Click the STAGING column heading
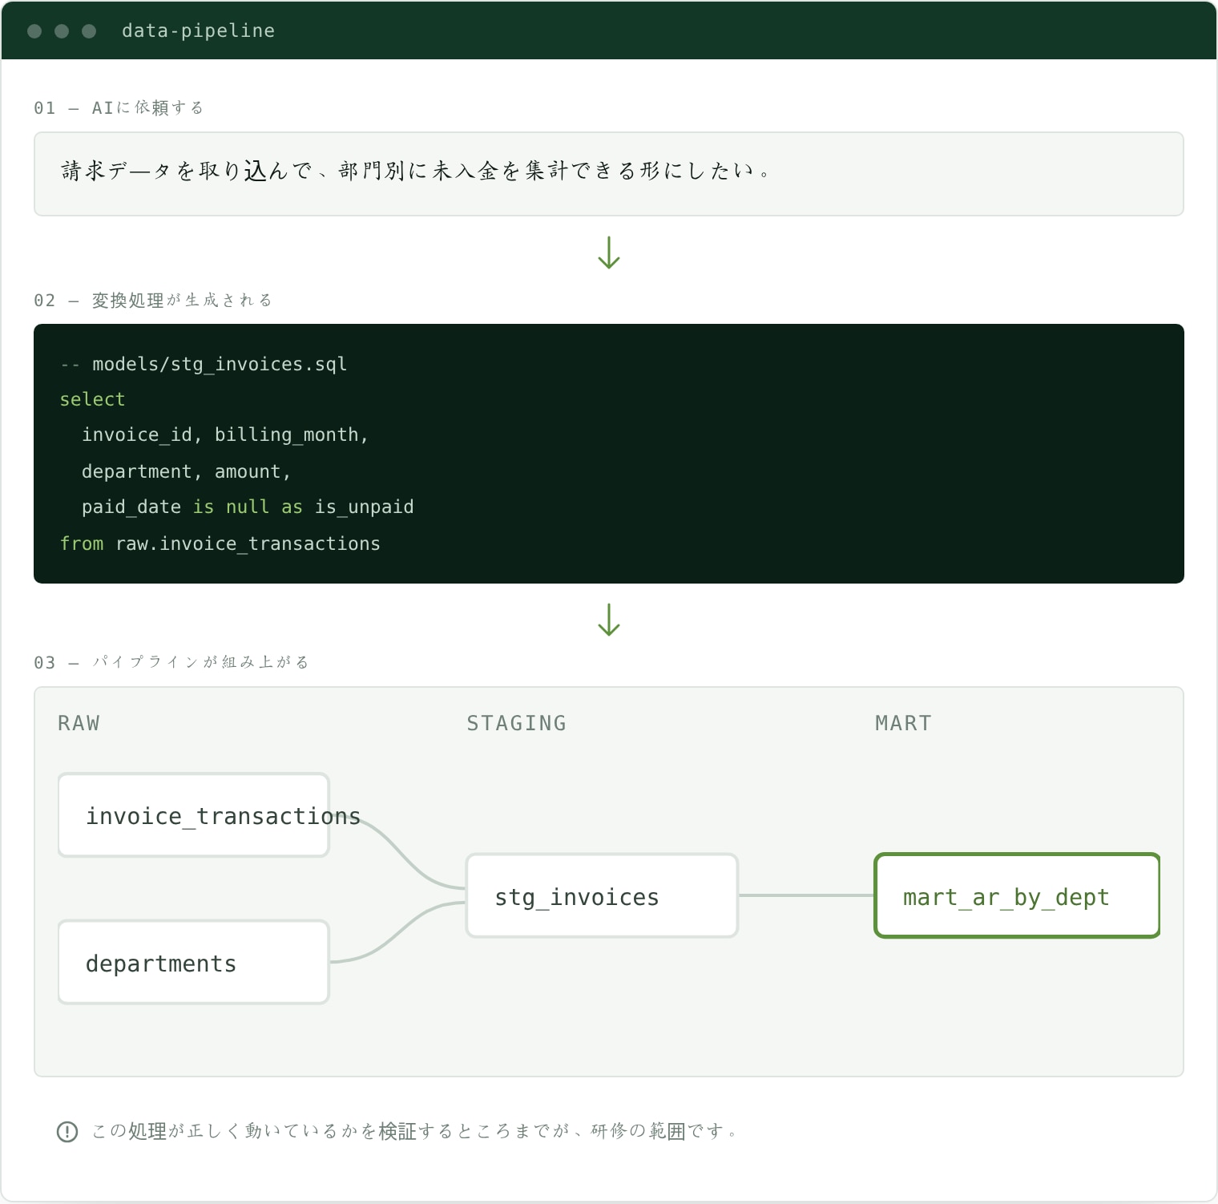 click(x=516, y=723)
